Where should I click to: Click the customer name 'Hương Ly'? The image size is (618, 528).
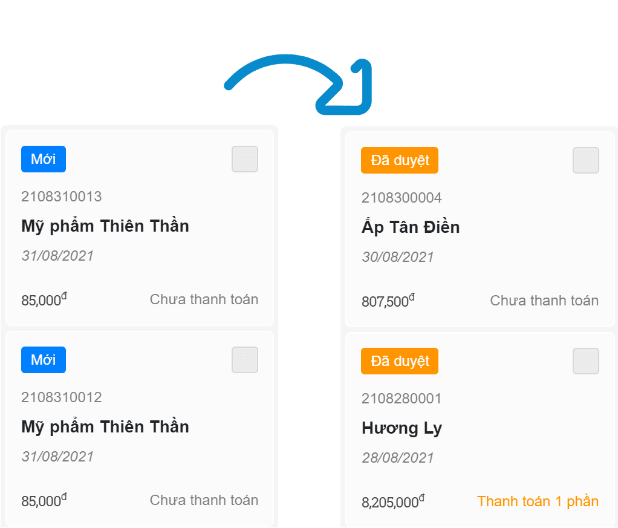tap(402, 428)
